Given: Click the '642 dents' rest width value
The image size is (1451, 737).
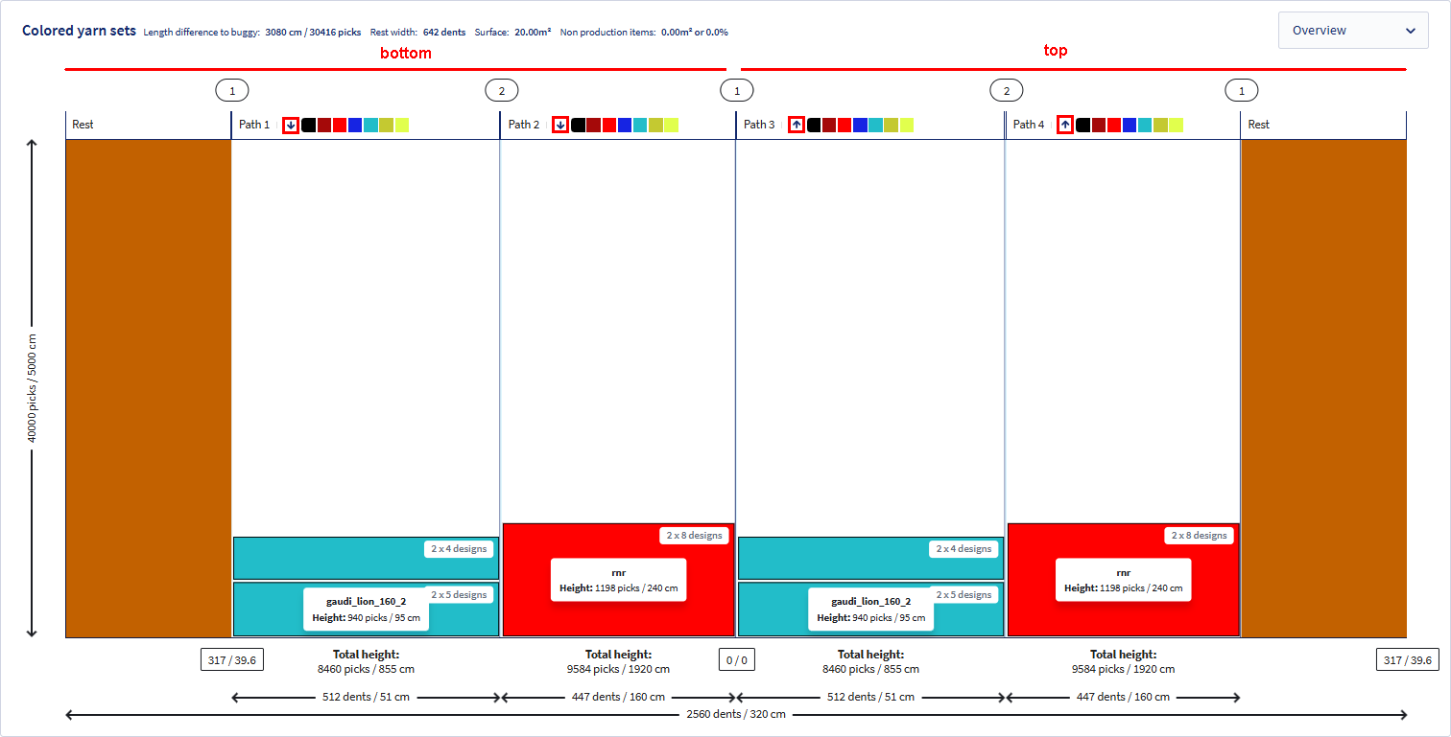Looking at the screenshot, I should [x=444, y=32].
